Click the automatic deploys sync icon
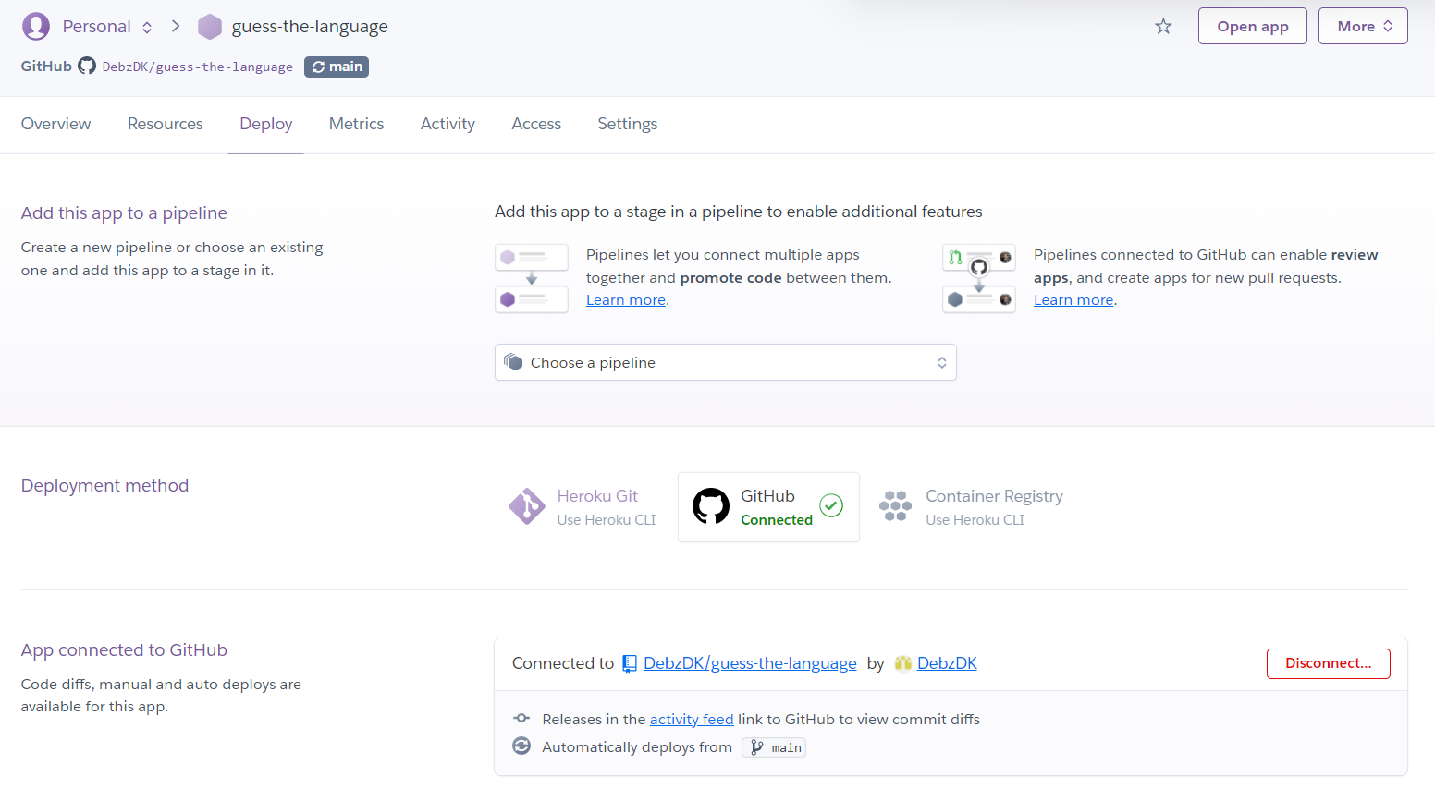 [x=521, y=746]
